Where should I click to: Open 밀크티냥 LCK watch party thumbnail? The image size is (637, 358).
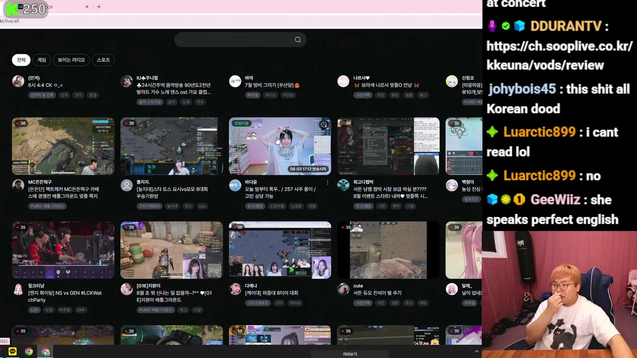click(x=63, y=250)
